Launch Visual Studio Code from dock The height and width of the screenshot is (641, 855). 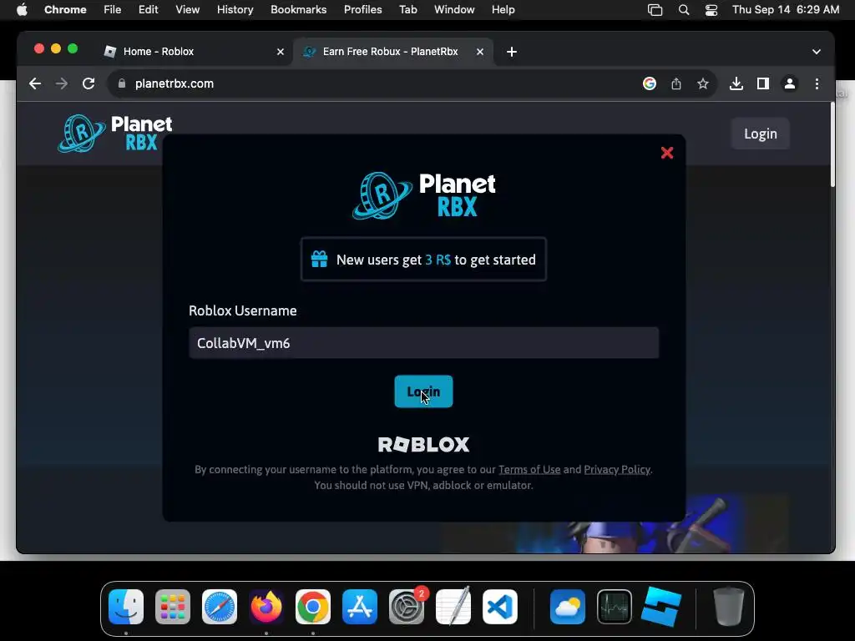pos(500,607)
